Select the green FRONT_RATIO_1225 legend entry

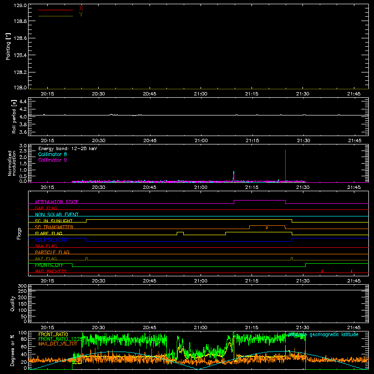click(60, 339)
